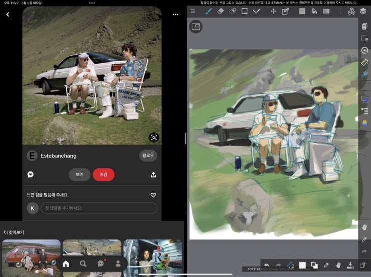Undo the last stroke in bottom toolbar
371x277 pixels.
267,265
